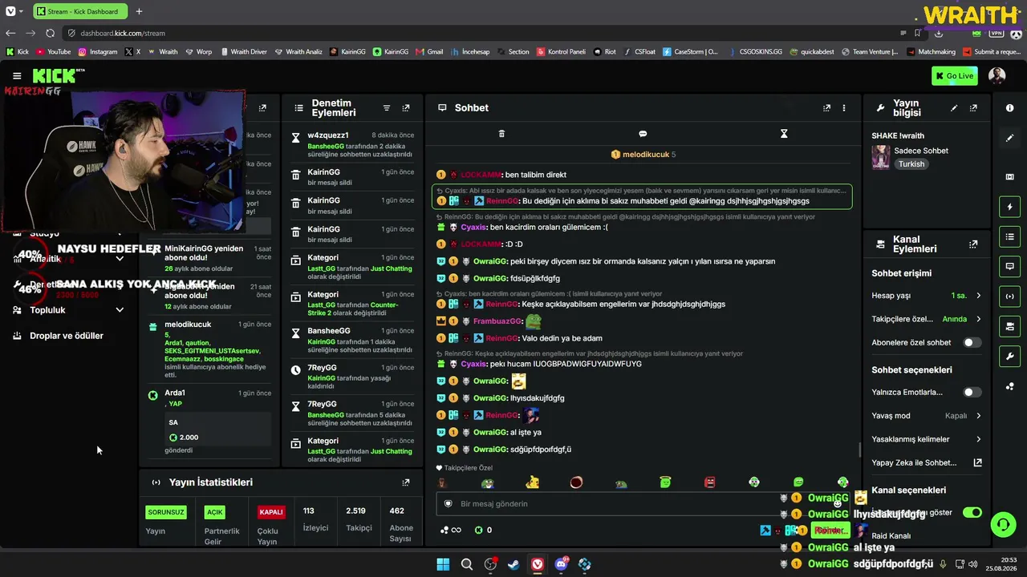Open the CSFloat bookmark
The width and height of the screenshot is (1027, 577).
pos(639,52)
